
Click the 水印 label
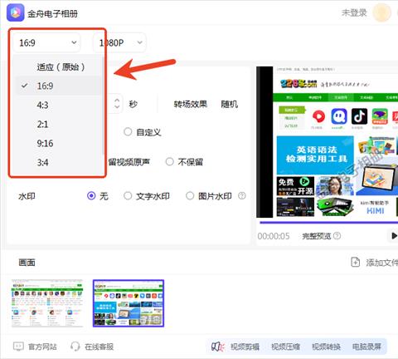(x=27, y=196)
